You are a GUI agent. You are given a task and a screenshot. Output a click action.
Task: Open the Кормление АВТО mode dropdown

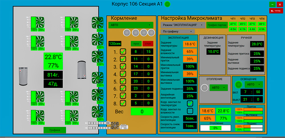pos(131,25)
